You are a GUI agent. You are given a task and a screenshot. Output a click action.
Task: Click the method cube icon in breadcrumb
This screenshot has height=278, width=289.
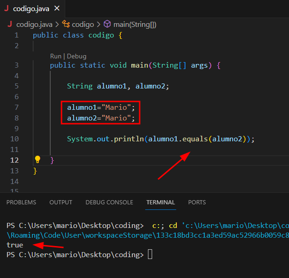pyautogui.click(x=107, y=24)
